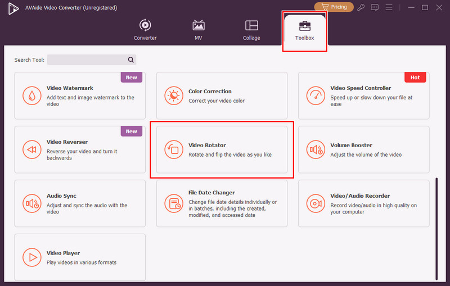450x286 pixels.
Task: Click the toolbox vertical scrollbar
Action: (436, 229)
